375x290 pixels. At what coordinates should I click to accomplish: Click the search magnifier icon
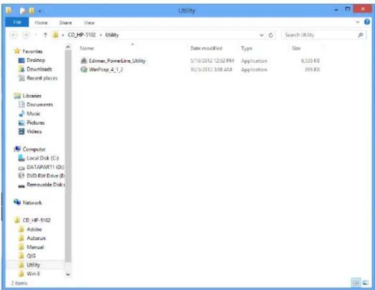coord(361,35)
